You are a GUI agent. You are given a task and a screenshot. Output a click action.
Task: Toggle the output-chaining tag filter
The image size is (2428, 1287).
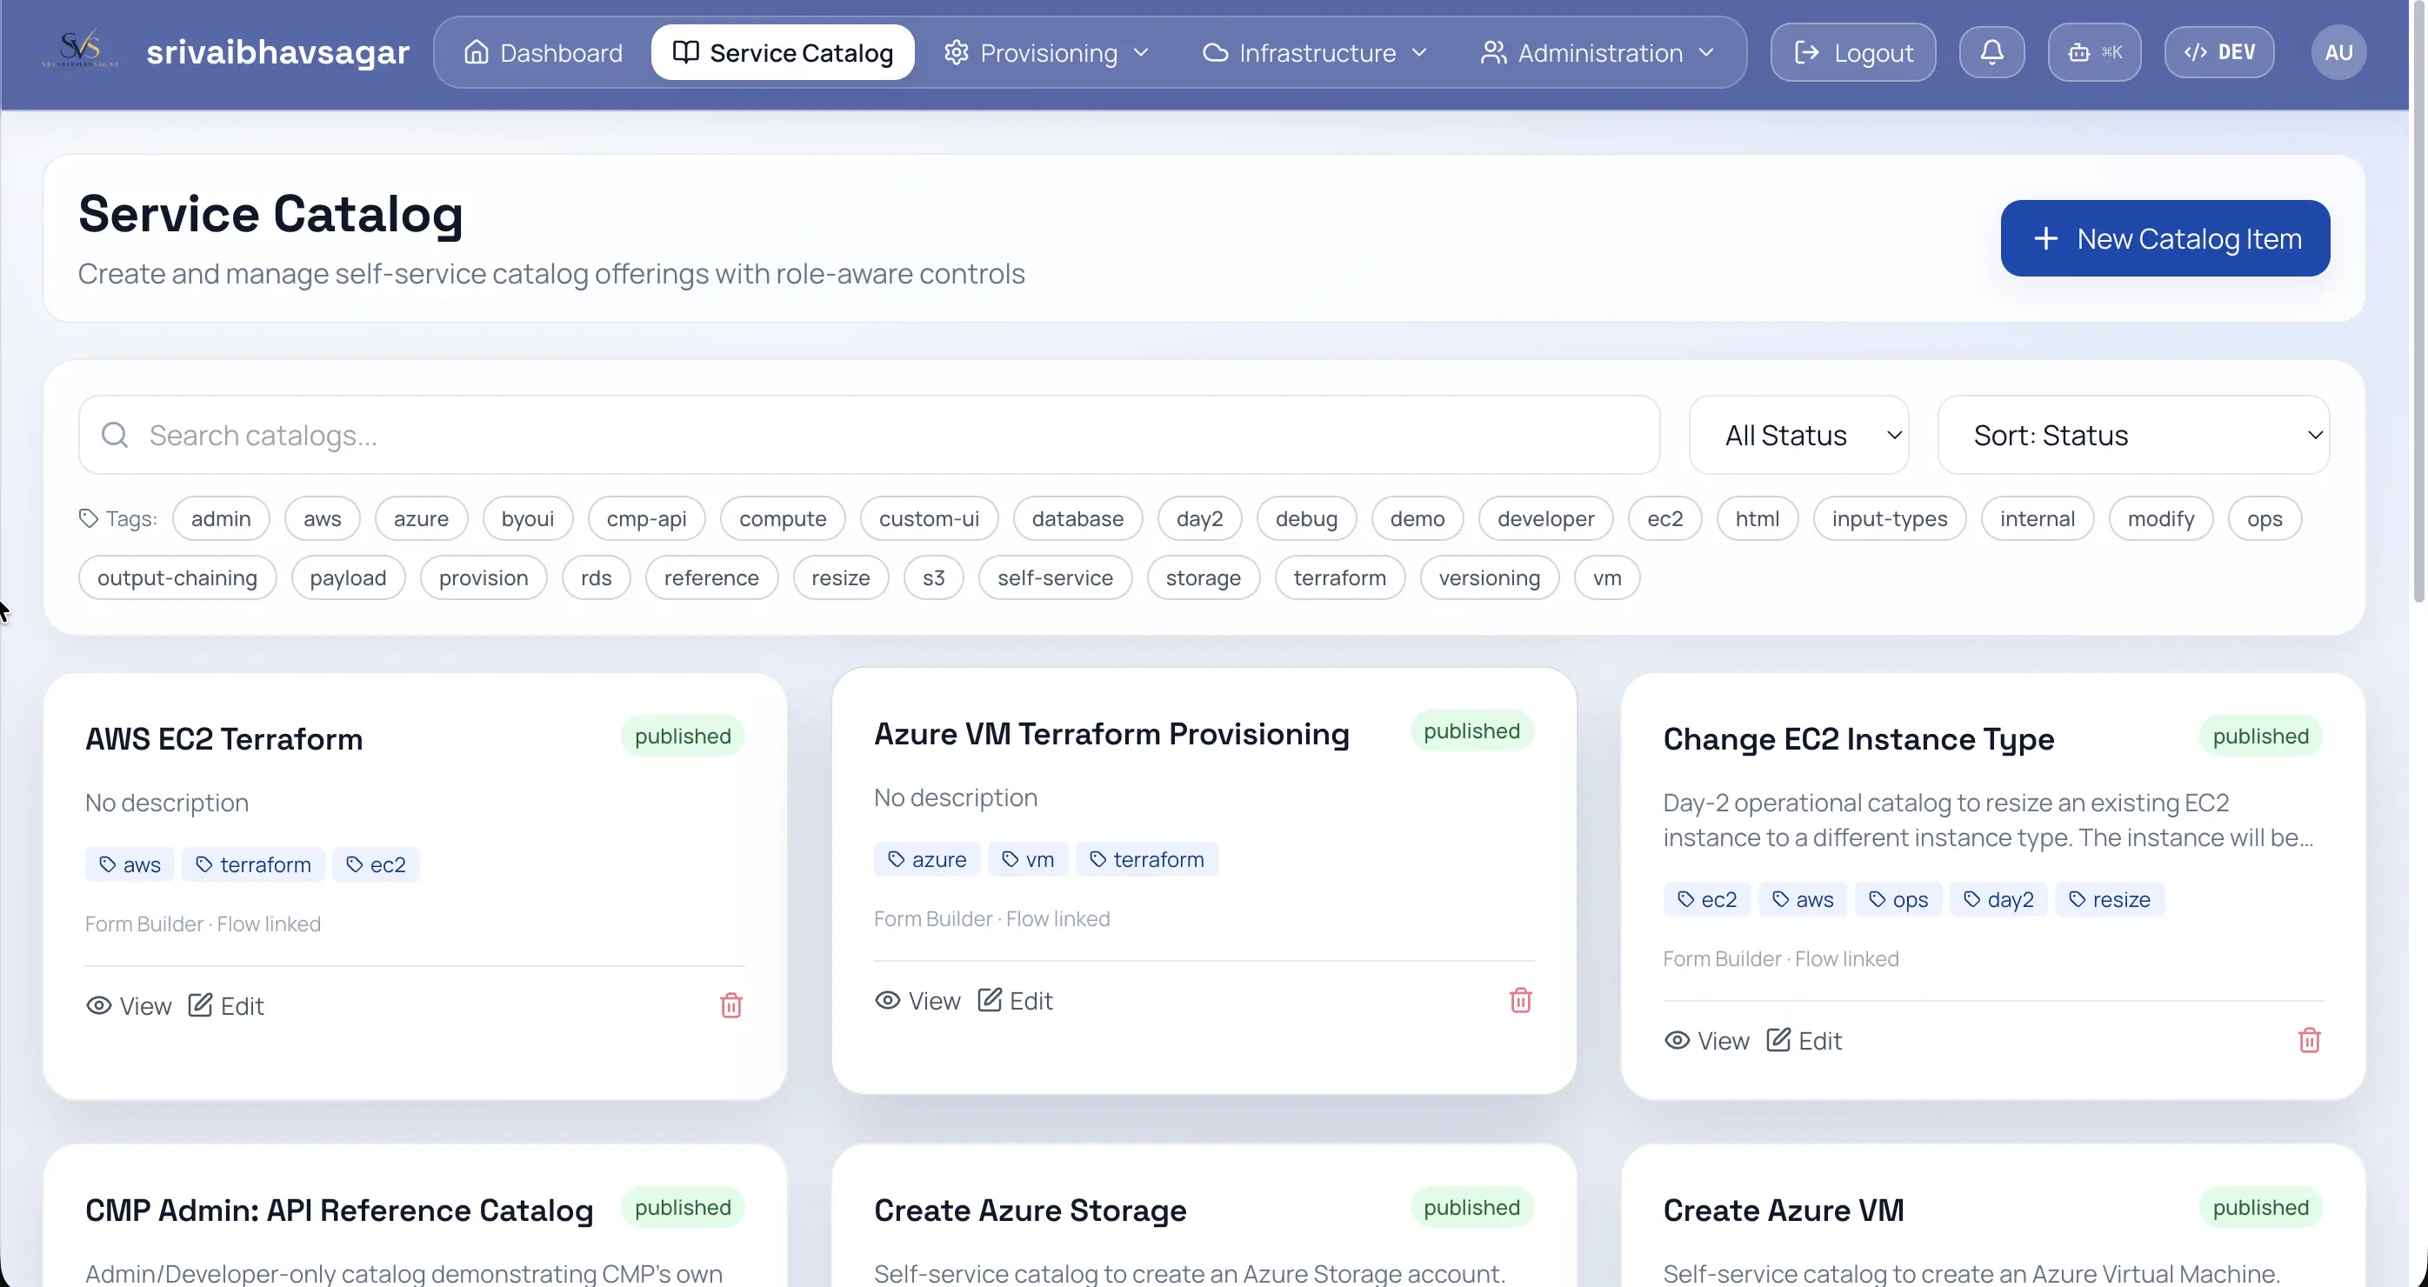(x=177, y=577)
